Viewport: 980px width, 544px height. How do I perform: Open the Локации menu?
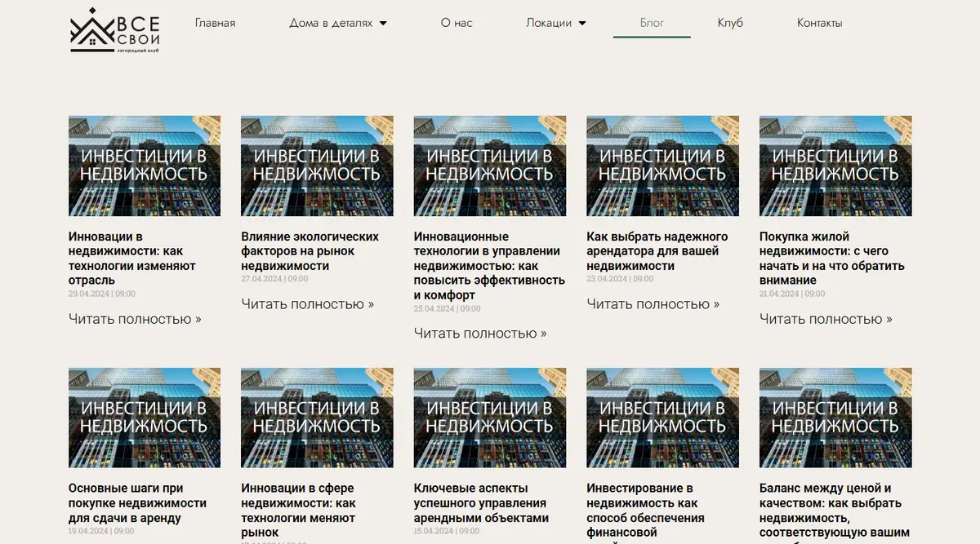(x=549, y=23)
